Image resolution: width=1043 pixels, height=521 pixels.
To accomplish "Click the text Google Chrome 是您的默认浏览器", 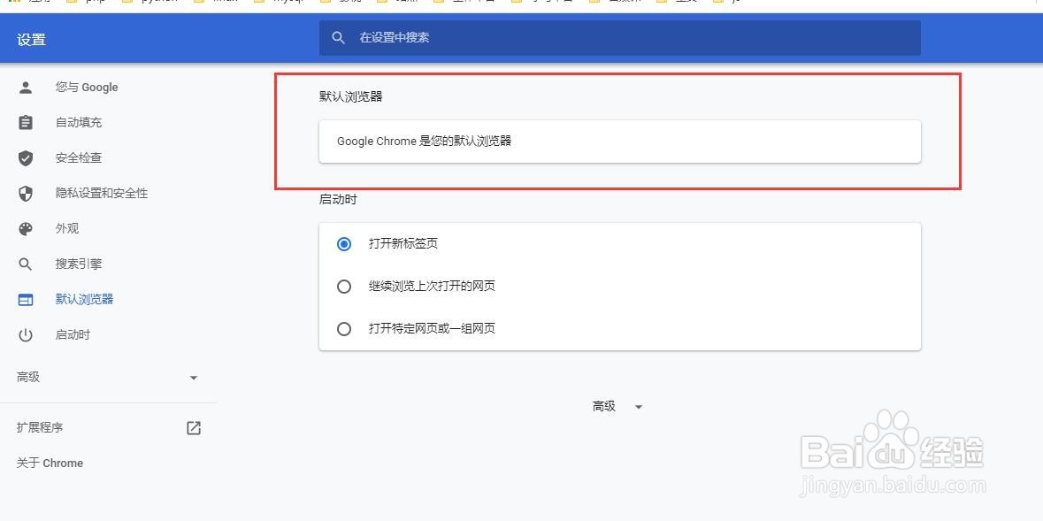I will coord(425,141).
